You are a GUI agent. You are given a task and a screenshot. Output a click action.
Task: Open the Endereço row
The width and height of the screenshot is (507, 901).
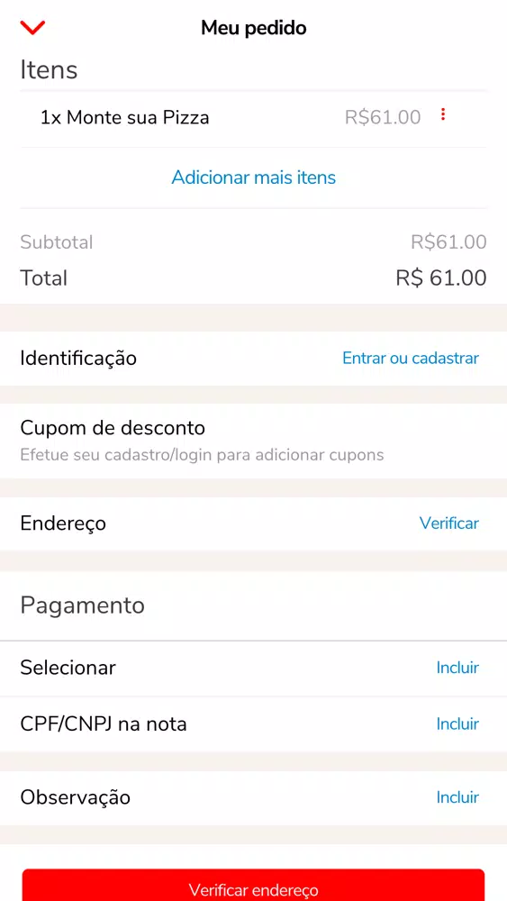[x=253, y=523]
